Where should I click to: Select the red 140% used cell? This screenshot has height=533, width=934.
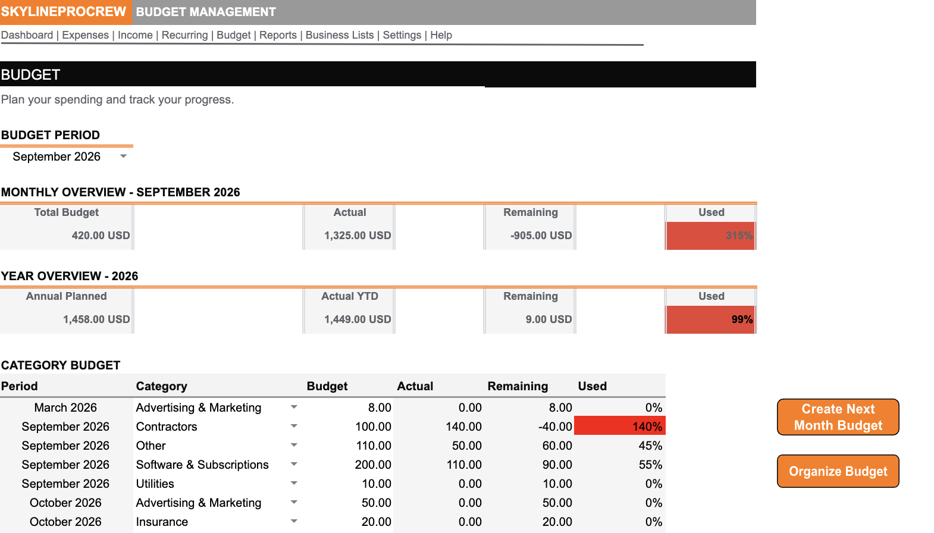coord(619,427)
